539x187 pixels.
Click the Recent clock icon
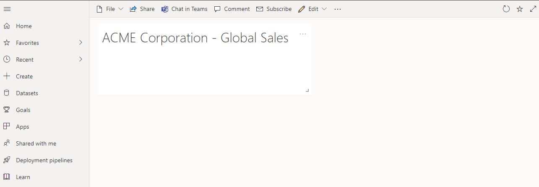point(7,60)
